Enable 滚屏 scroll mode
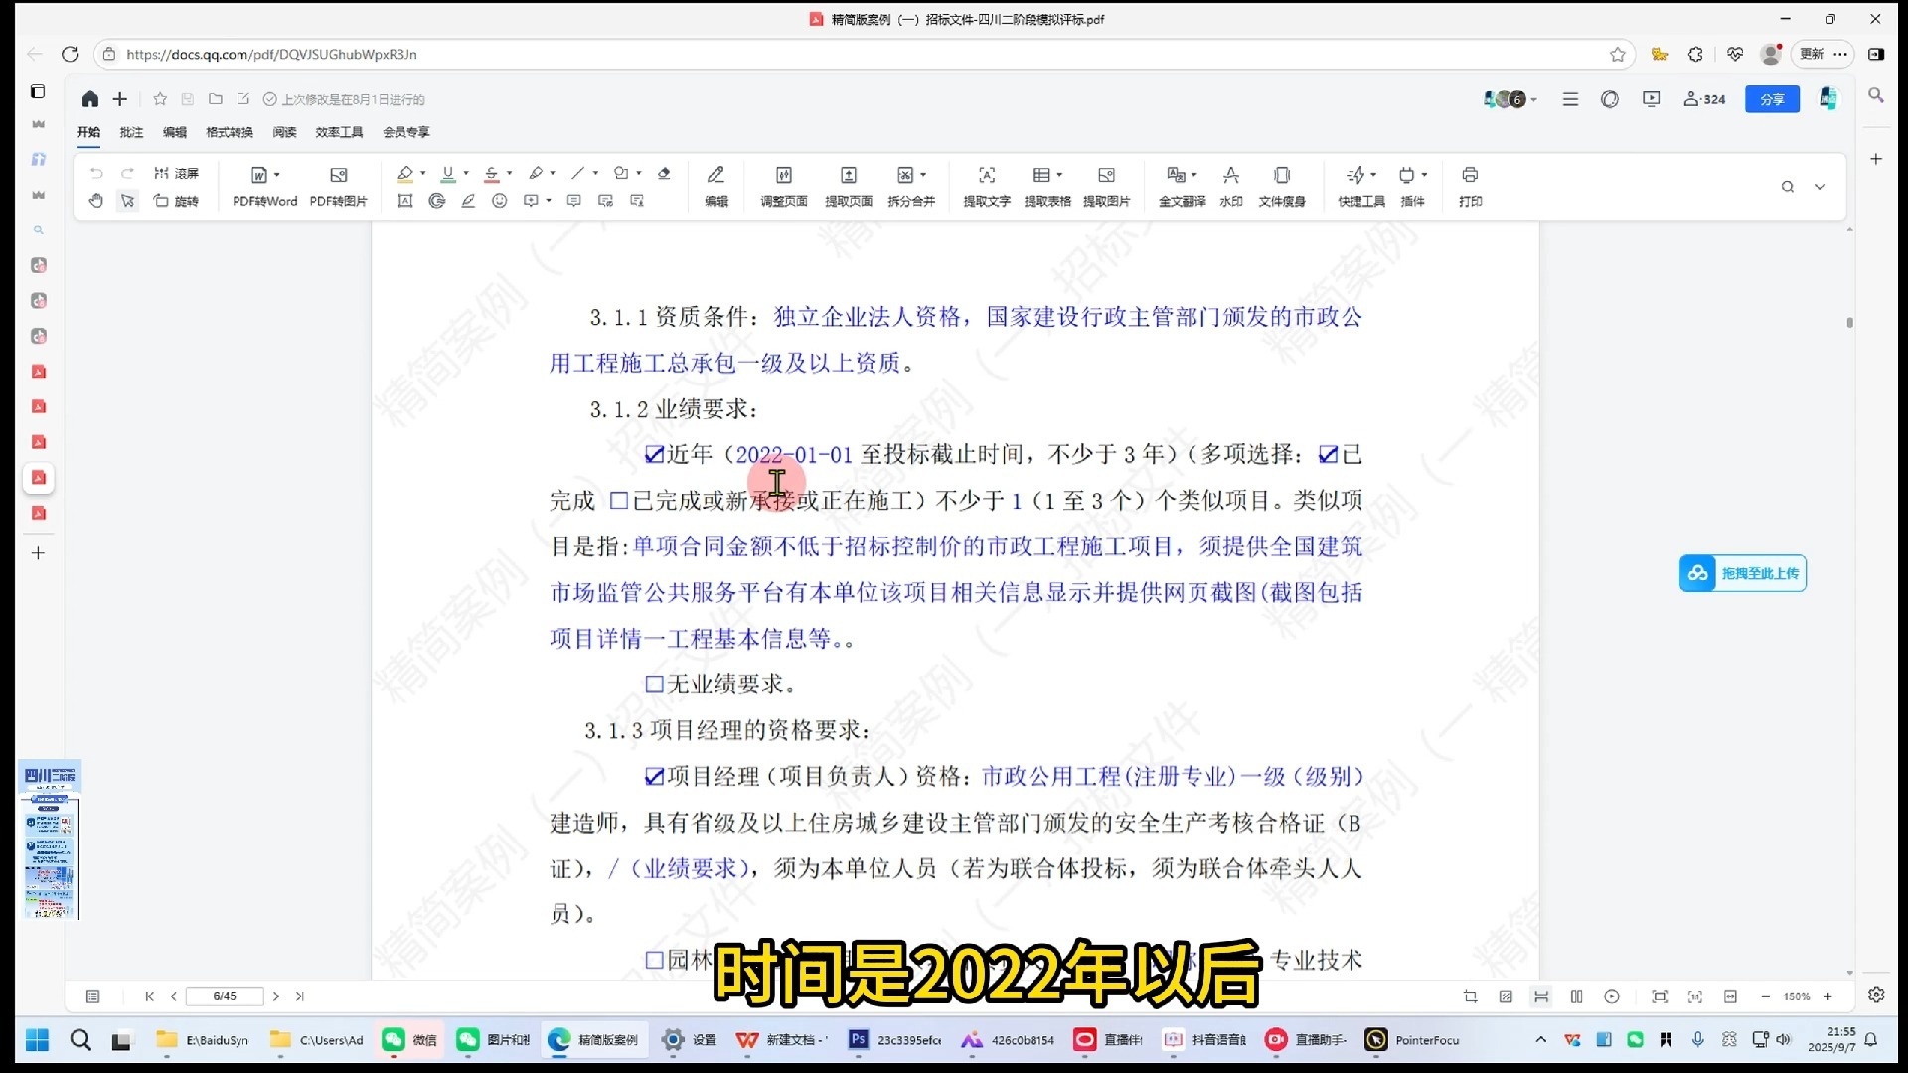Viewport: 1908px width, 1073px height. tap(176, 174)
